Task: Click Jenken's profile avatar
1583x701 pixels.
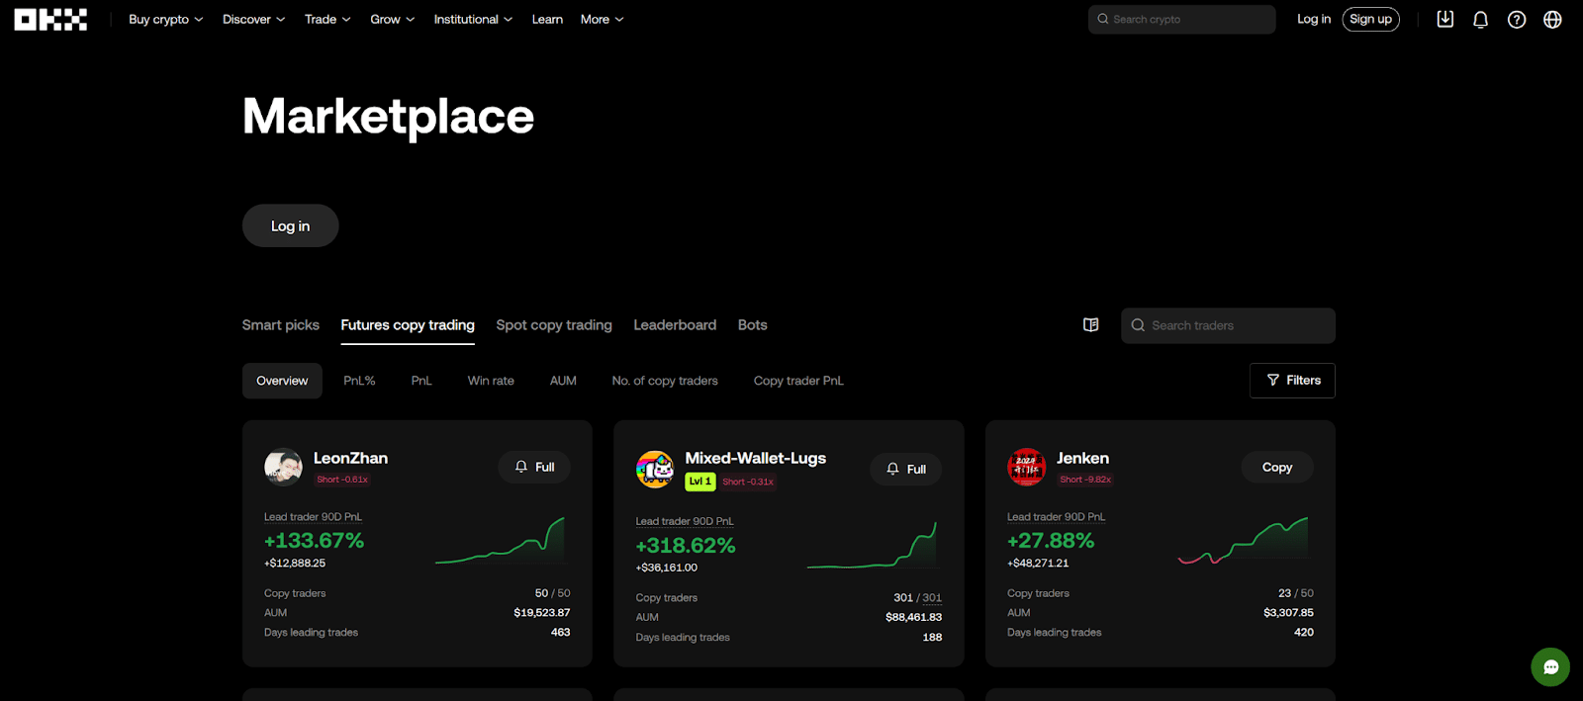Action: click(x=1026, y=467)
